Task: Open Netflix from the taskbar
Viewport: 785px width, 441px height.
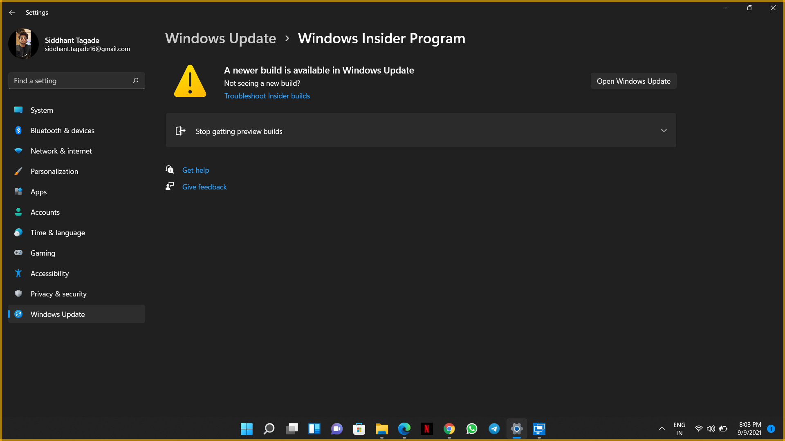Action: pos(426,429)
